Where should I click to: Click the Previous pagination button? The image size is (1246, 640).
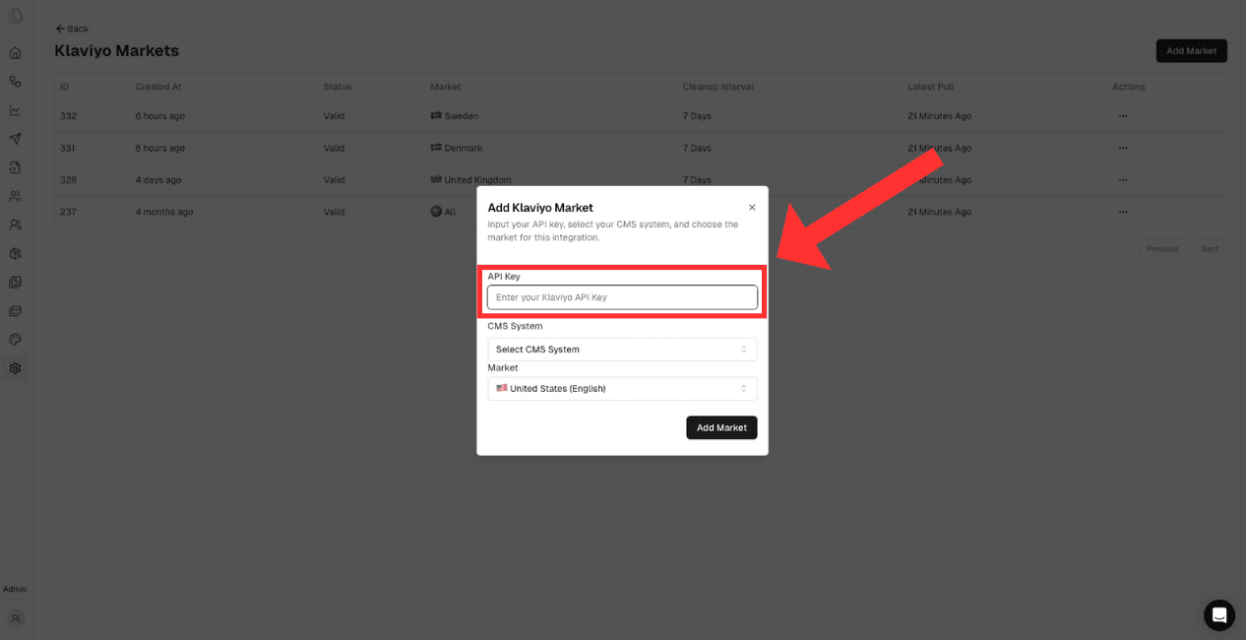coord(1162,249)
